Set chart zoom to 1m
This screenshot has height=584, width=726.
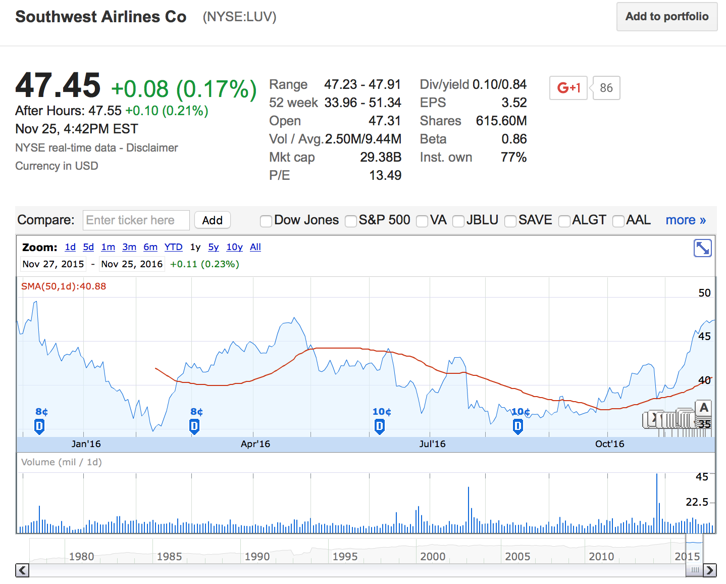point(108,247)
